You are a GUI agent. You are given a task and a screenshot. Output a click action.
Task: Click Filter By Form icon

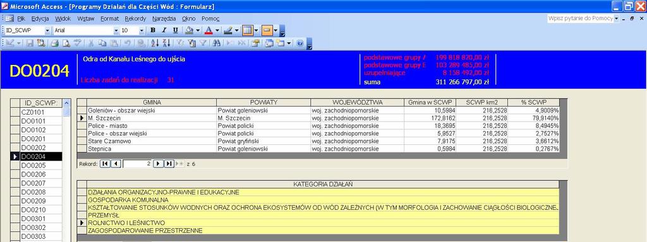[x=192, y=43]
